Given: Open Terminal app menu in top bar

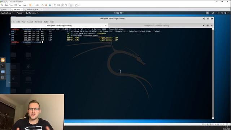Looking at the screenshot, I should 32,13.
